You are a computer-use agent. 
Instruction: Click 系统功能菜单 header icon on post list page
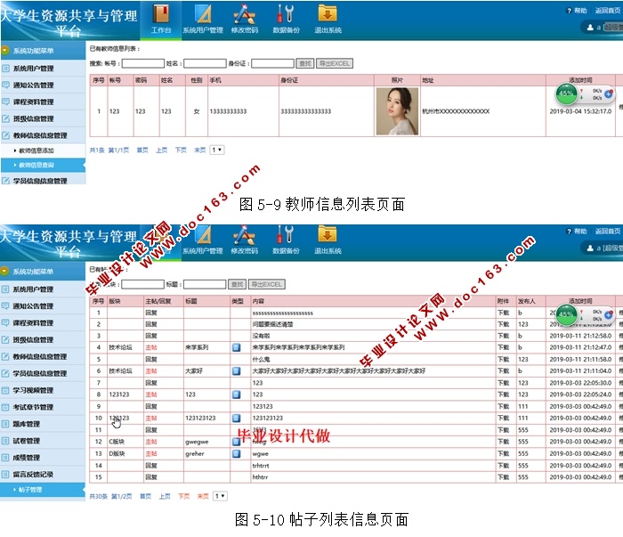click(4, 271)
